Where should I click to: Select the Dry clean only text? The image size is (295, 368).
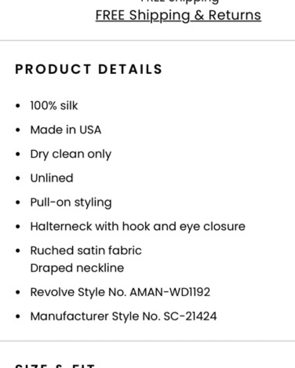pos(71,154)
